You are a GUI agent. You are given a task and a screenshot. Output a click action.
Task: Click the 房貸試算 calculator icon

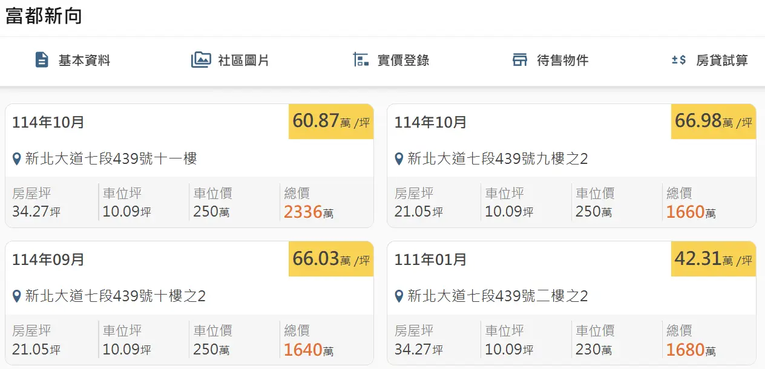(x=678, y=60)
